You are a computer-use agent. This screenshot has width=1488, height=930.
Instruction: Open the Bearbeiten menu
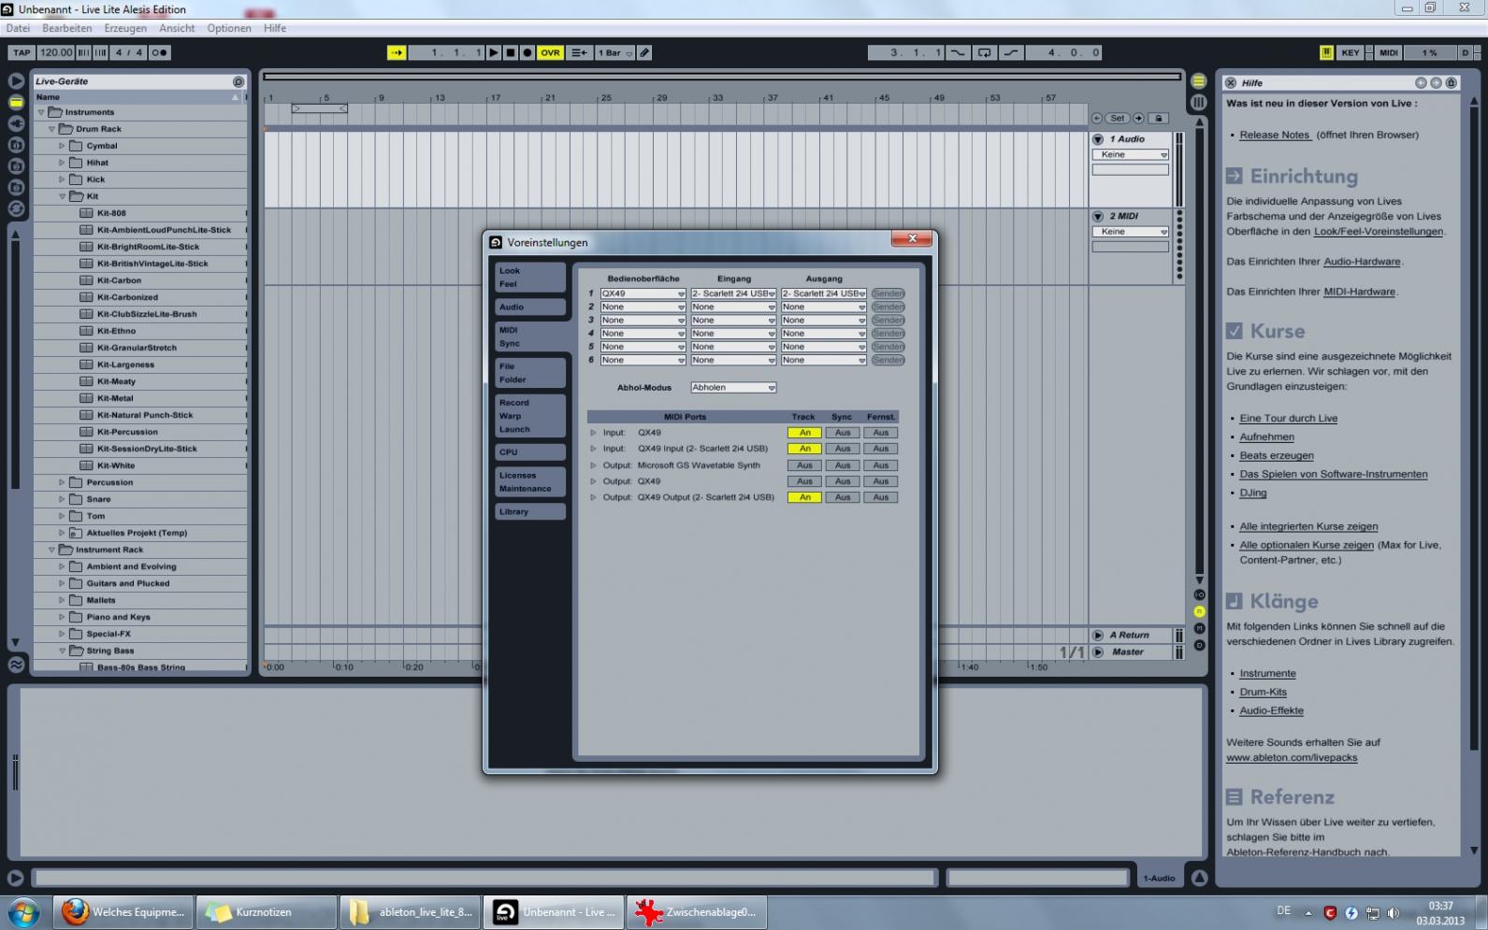tap(67, 28)
